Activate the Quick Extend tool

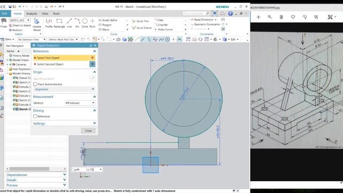point(141,28)
